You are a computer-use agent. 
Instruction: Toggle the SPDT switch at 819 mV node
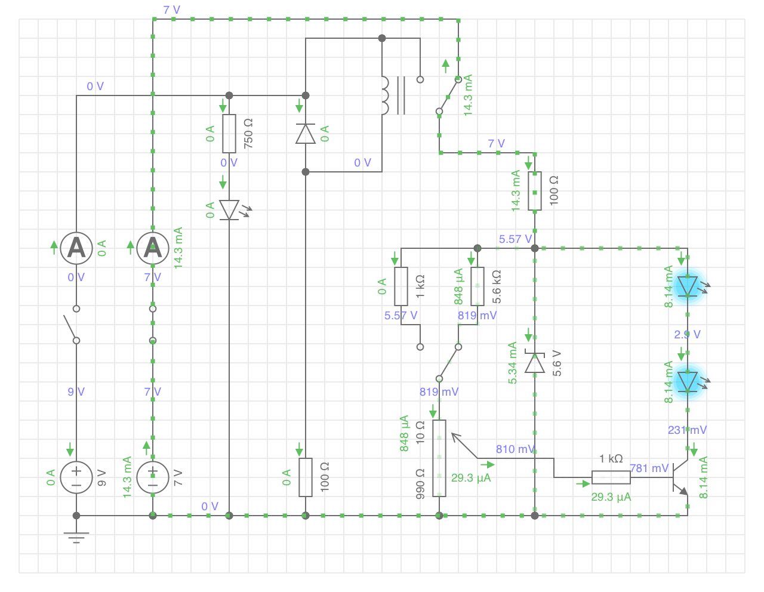pos(448,362)
